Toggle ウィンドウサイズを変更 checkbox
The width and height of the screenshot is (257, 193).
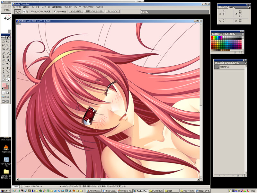click(x=32, y=12)
